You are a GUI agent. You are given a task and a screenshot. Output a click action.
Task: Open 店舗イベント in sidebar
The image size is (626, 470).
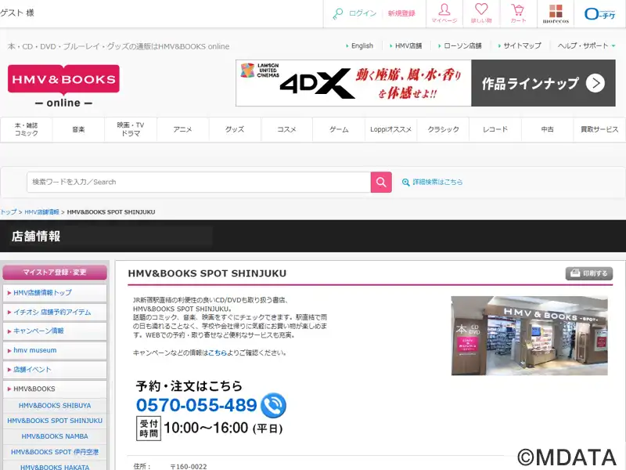(x=55, y=370)
